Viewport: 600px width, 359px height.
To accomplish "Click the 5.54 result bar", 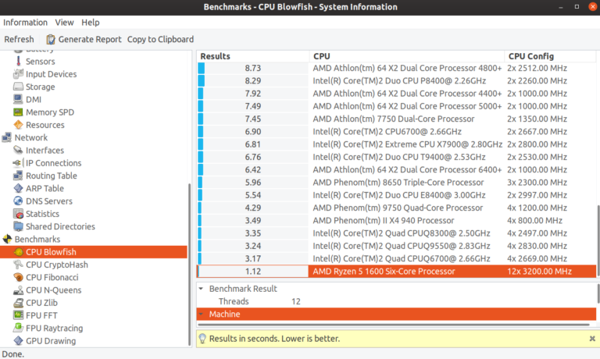I will [200, 195].
